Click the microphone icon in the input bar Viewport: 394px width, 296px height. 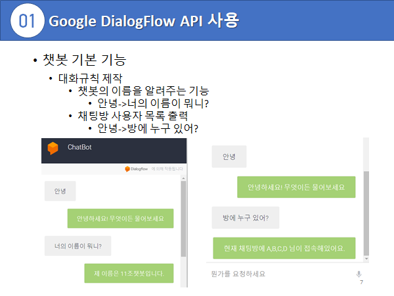[359, 274]
